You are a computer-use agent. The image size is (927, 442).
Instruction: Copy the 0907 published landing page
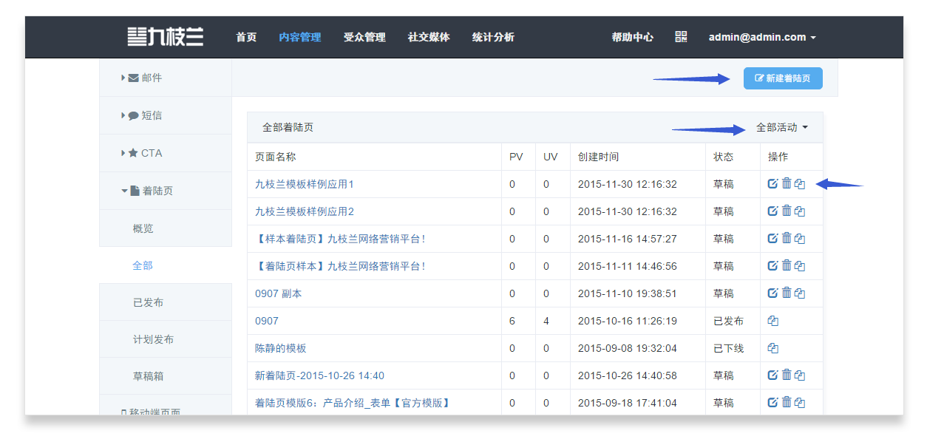(773, 321)
